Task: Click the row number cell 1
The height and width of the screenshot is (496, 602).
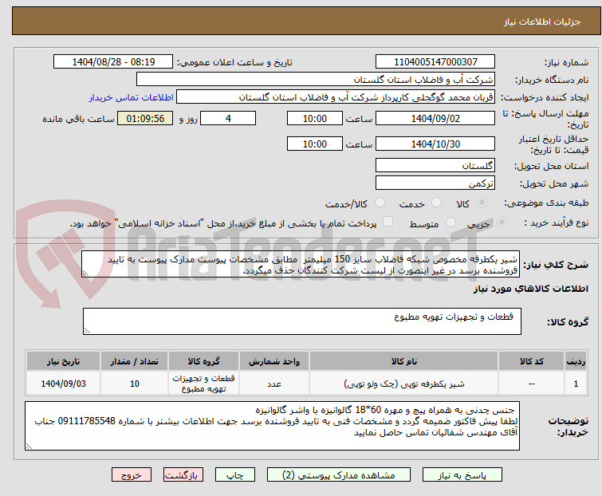Action: [576, 384]
